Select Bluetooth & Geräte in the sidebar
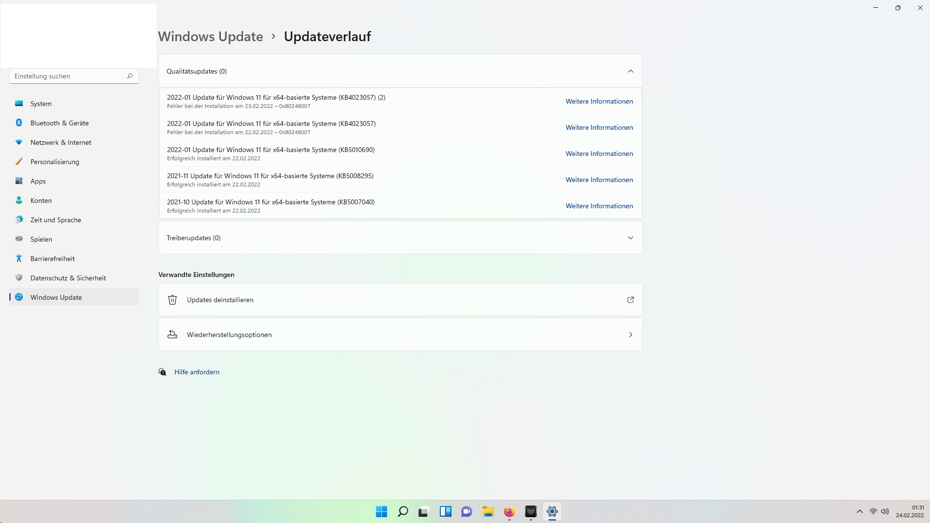Screen dimensions: 930x523 click(x=59, y=123)
